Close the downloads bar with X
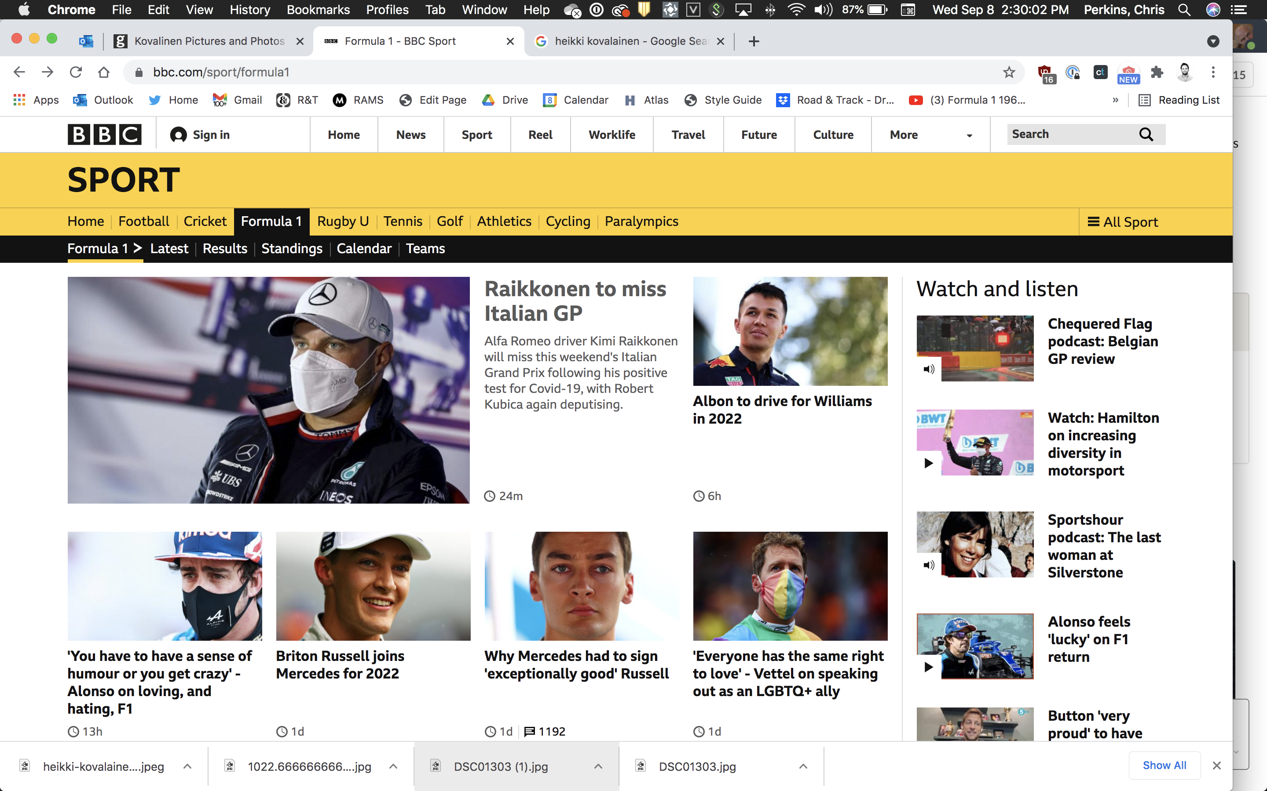This screenshot has height=791, width=1267. 1217,766
